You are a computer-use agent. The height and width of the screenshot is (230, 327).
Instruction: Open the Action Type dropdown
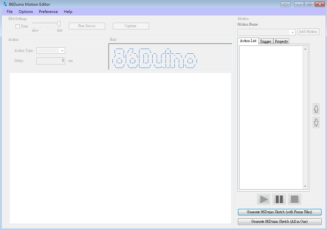(51, 51)
